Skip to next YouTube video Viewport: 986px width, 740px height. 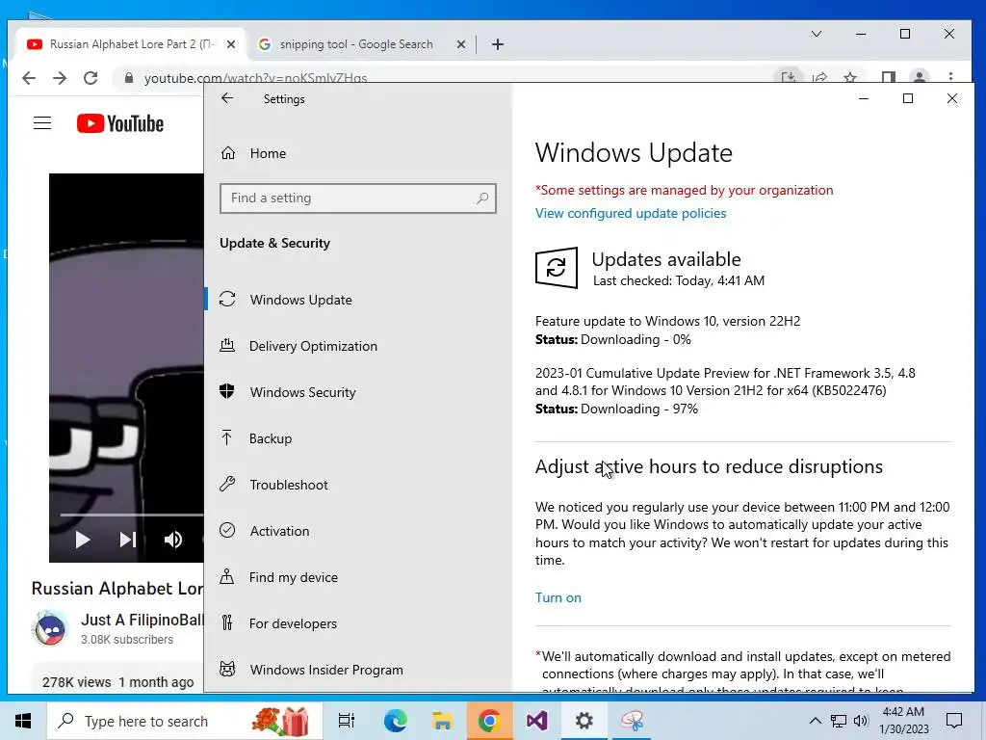point(128,540)
